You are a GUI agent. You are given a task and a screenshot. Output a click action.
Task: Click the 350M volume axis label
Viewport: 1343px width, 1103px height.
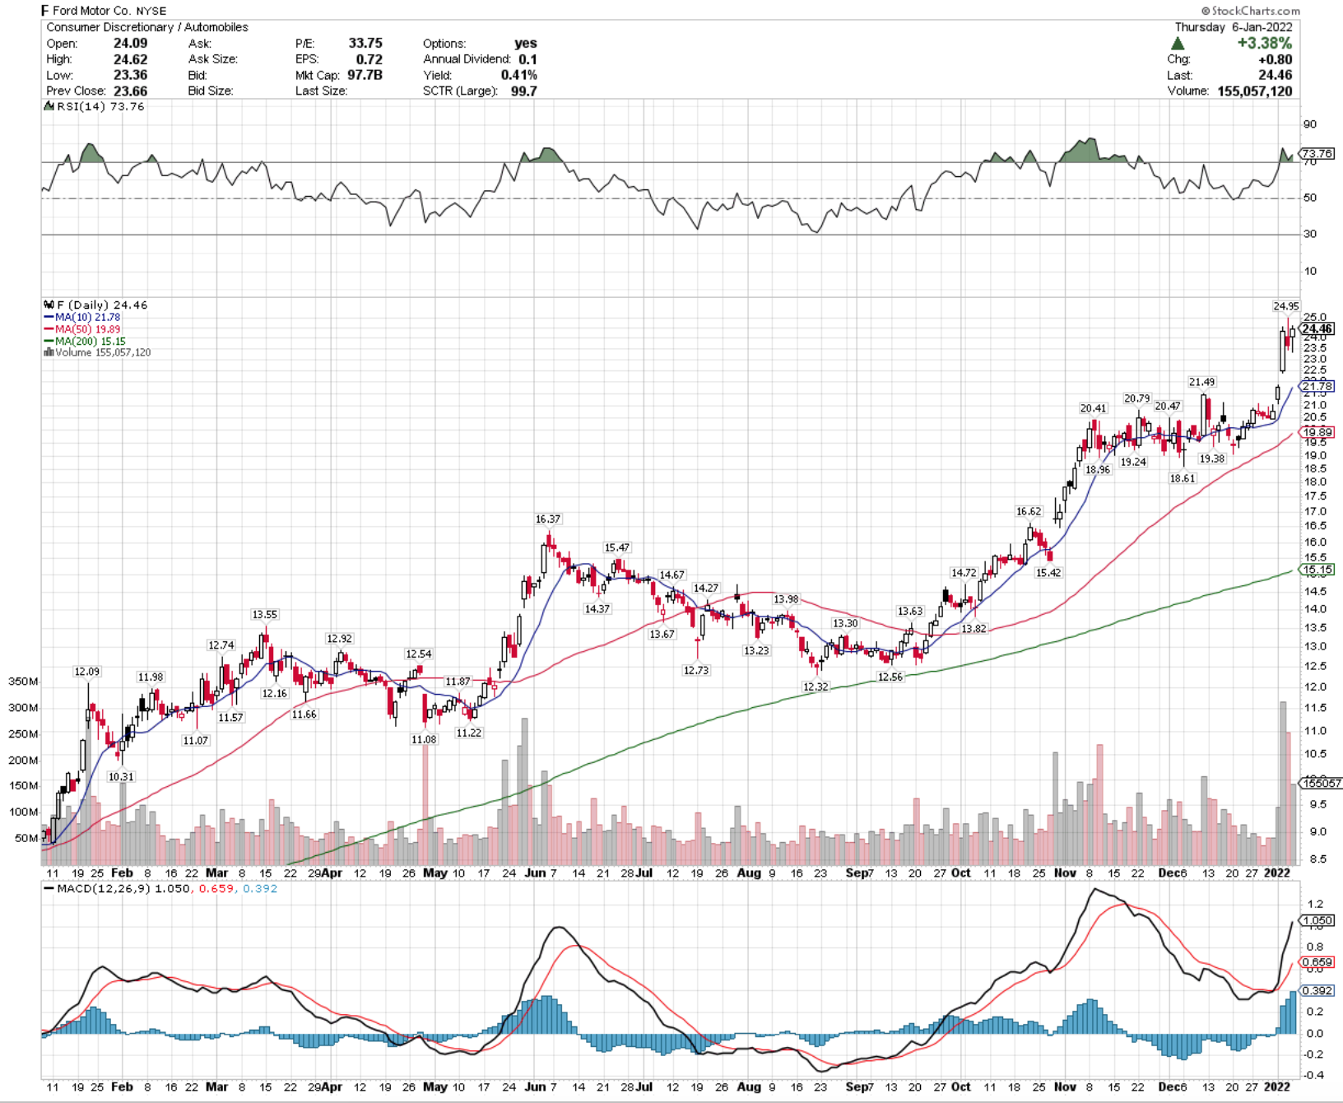click(x=23, y=682)
